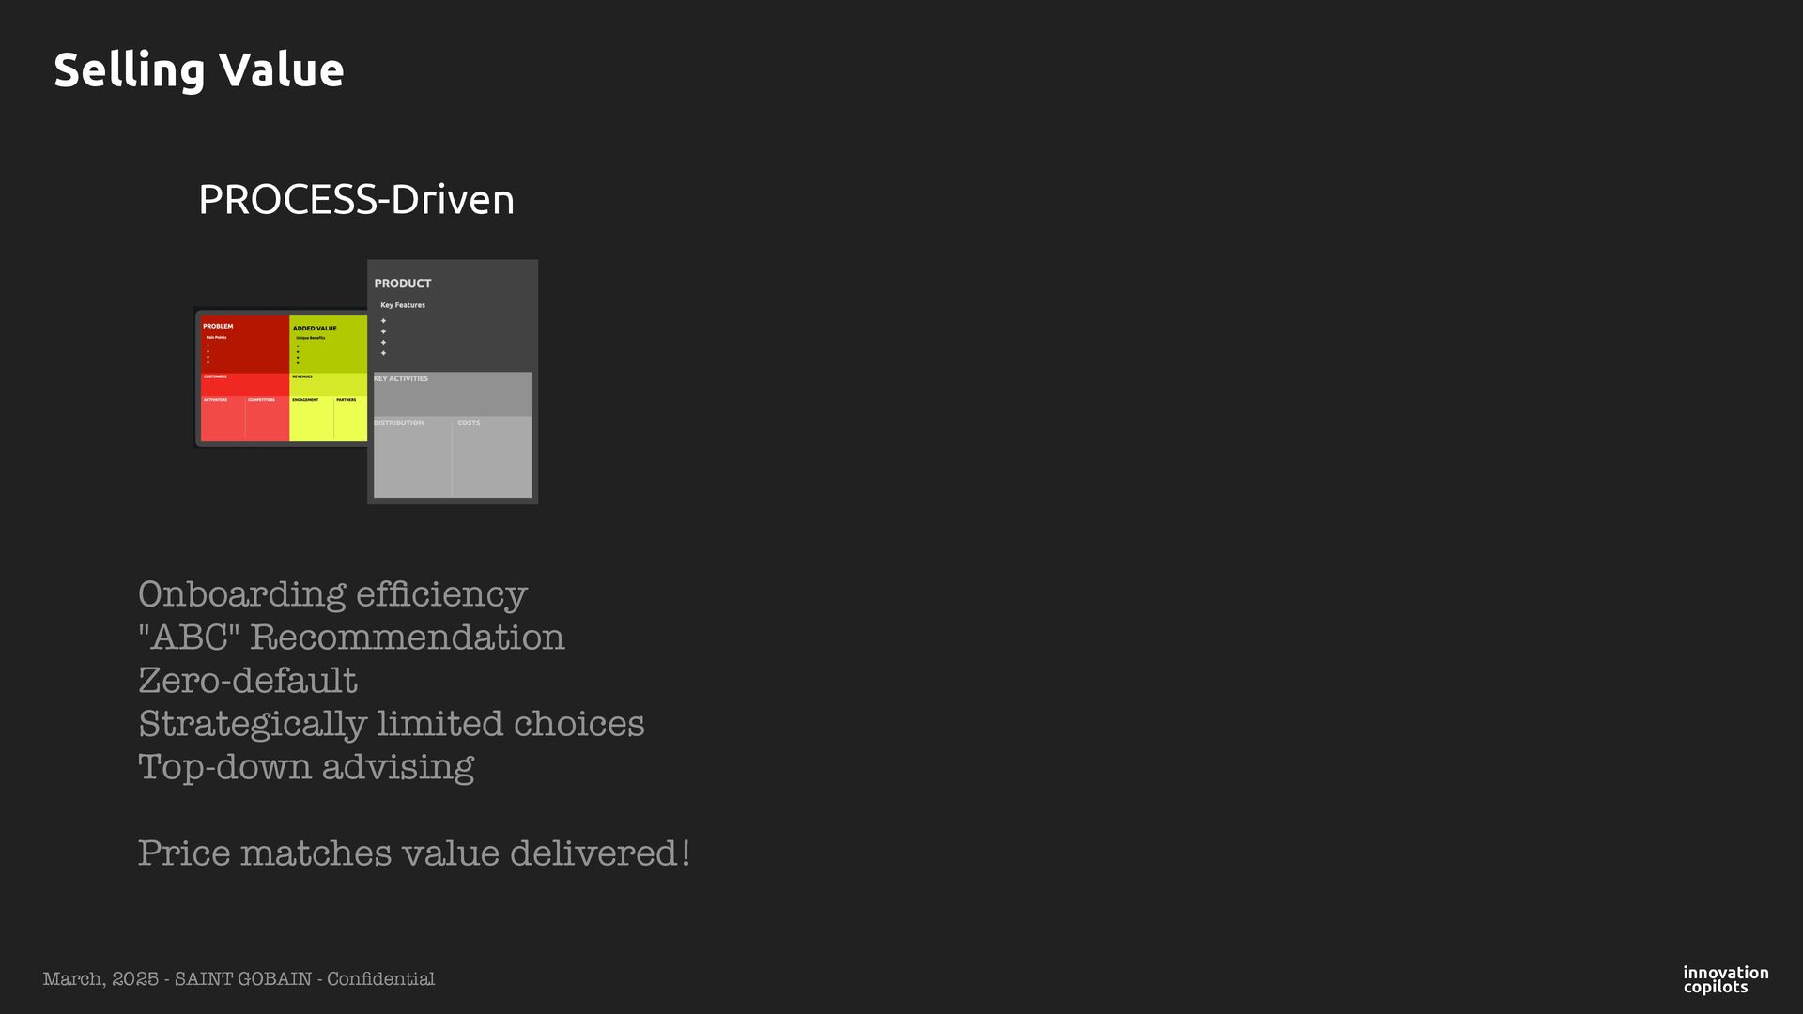Click the innovation copilots logo
1803x1014 pixels.
tap(1725, 979)
